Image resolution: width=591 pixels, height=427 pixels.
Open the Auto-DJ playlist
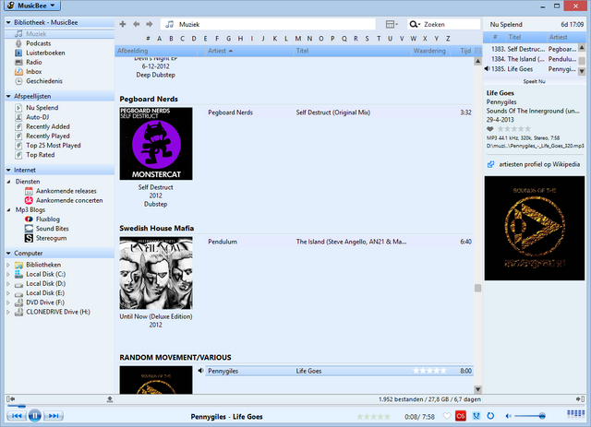37,117
